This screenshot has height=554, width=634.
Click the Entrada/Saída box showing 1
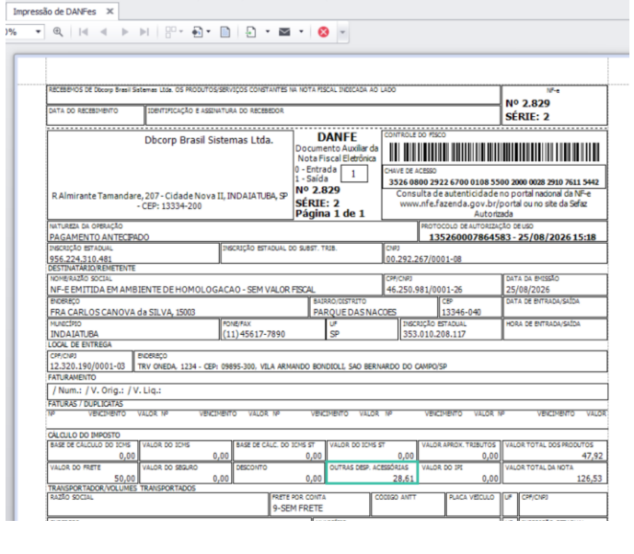point(354,174)
